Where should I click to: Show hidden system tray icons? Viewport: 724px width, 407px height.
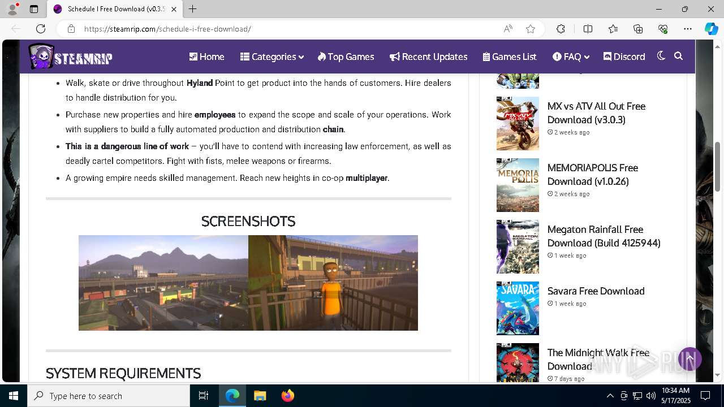point(610,396)
